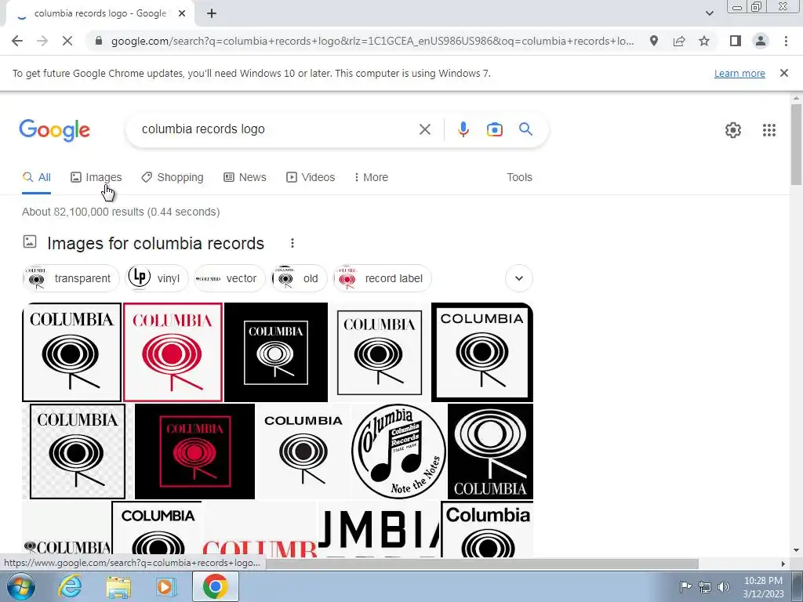Open the Chrome profile avatar
The image size is (803, 602).
[761, 41]
